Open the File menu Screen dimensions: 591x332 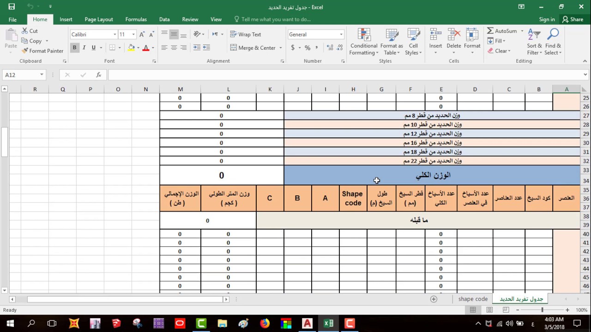[12, 19]
